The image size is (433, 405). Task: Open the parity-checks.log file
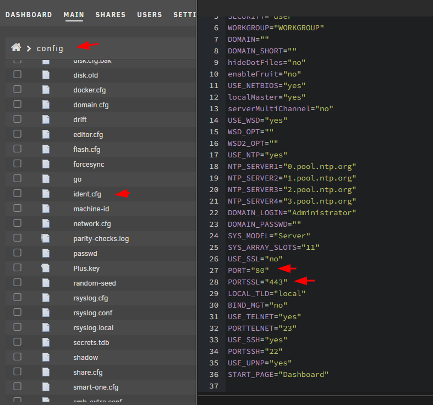click(101, 239)
